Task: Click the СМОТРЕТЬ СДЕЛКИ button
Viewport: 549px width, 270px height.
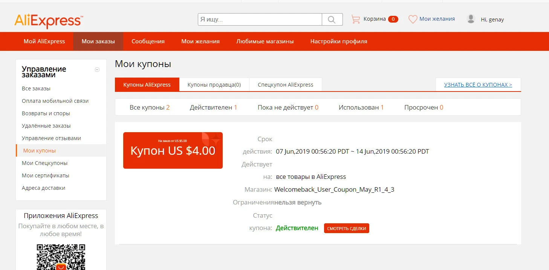Action: click(347, 228)
